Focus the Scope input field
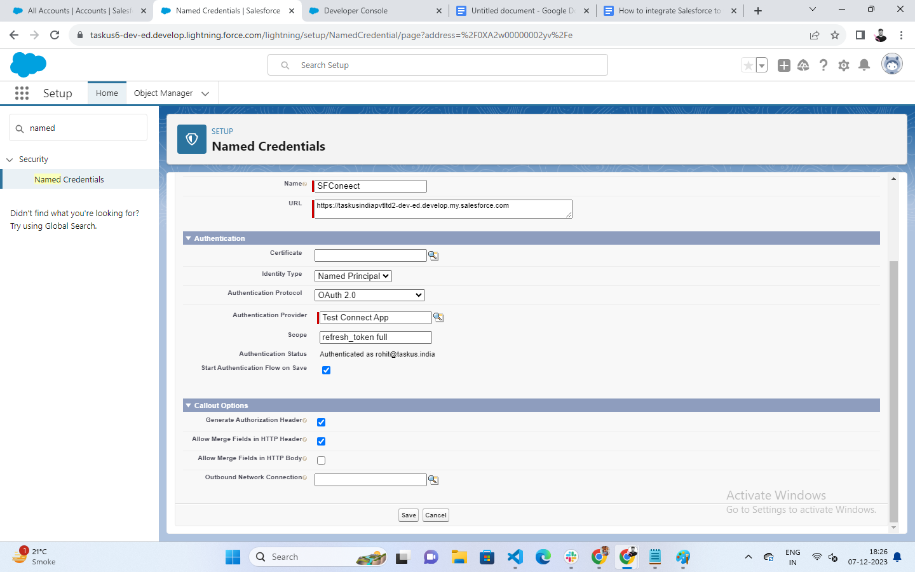The width and height of the screenshot is (915, 572). point(376,337)
